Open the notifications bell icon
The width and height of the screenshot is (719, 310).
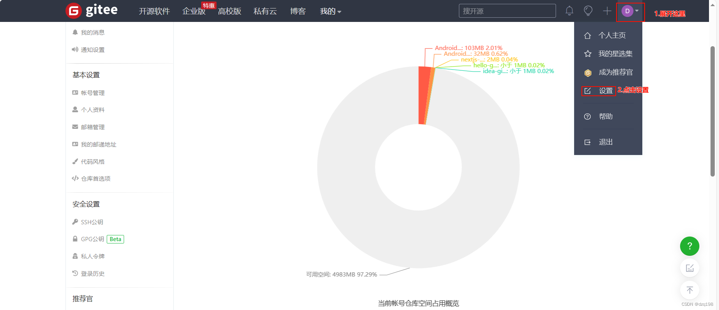pos(569,11)
